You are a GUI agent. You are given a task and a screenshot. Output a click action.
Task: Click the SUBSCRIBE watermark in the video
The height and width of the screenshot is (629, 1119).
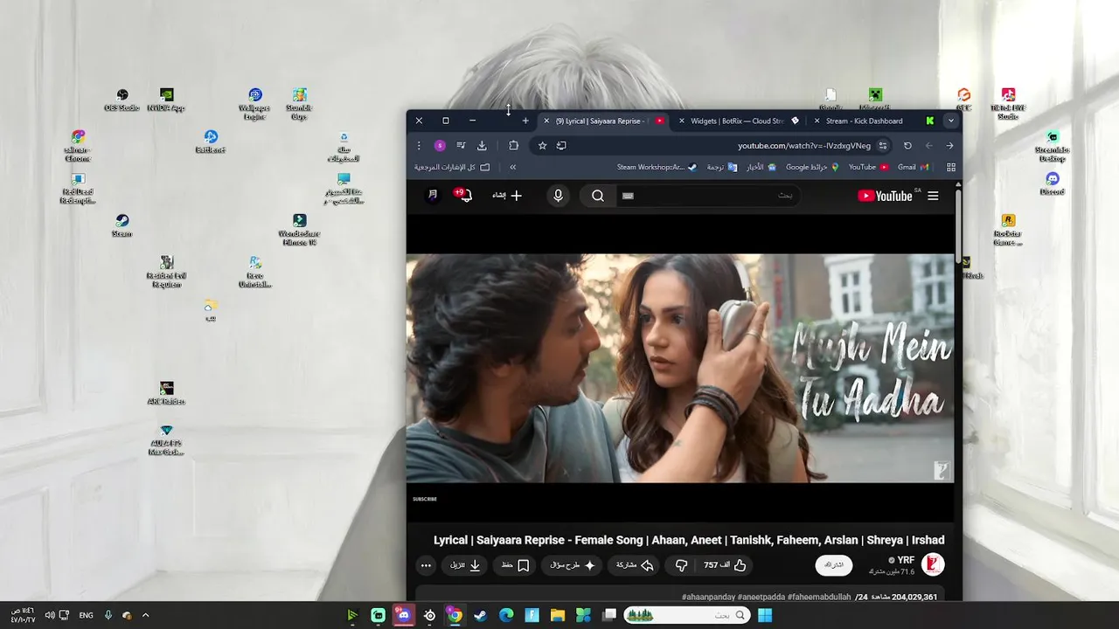tap(425, 499)
